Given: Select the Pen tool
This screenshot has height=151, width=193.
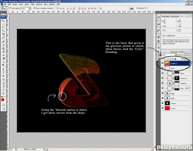Looking at the screenshot, I should click(x=3, y=69).
